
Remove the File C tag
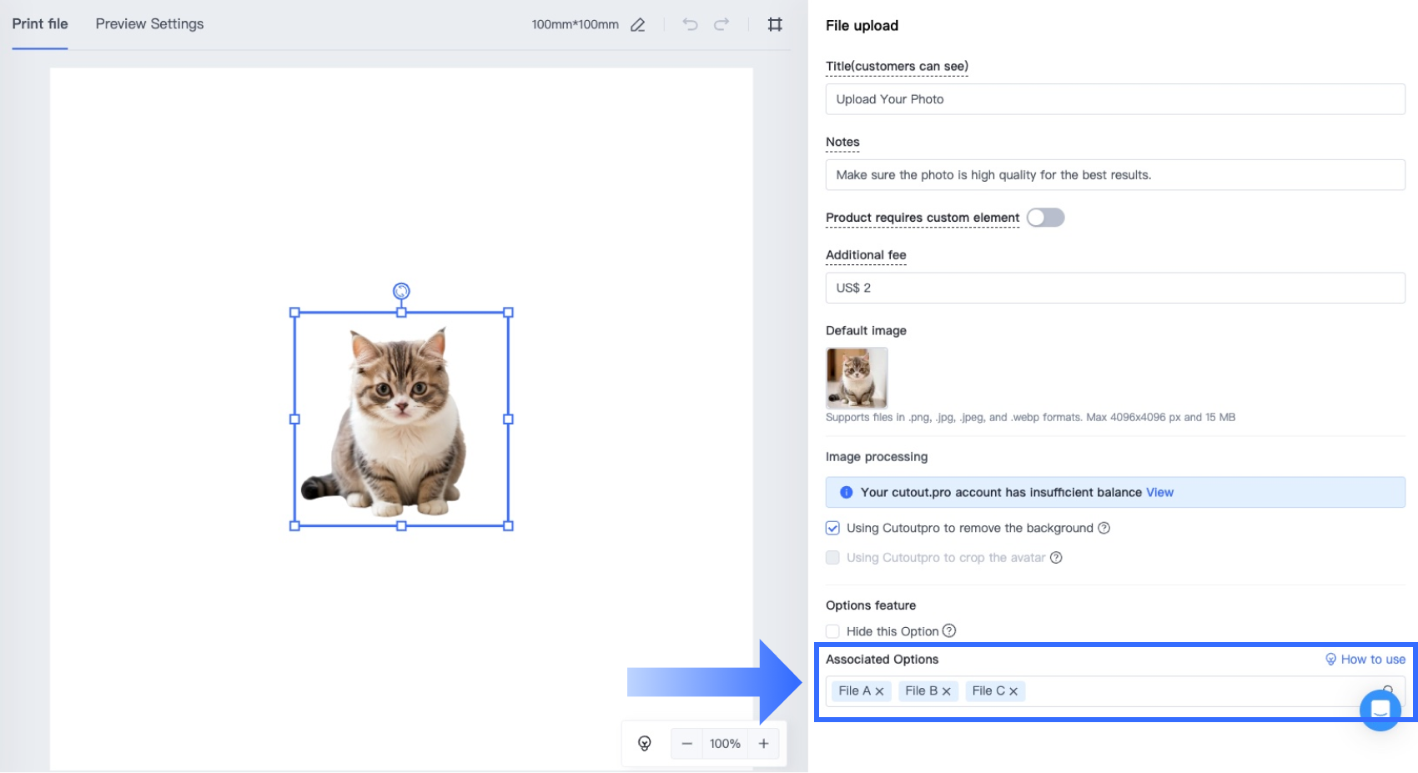1013,691
